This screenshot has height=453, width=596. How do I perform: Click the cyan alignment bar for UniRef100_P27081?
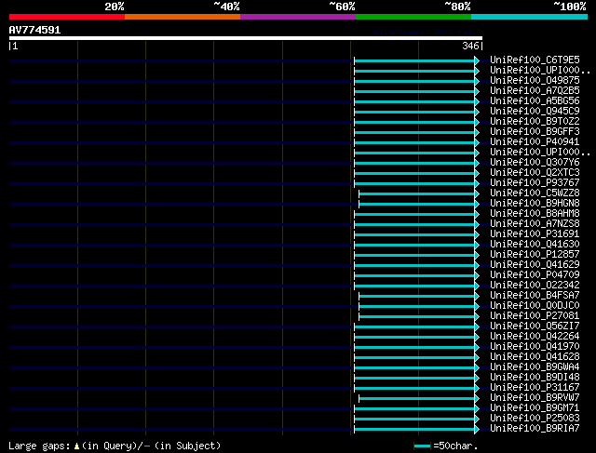coord(416,316)
